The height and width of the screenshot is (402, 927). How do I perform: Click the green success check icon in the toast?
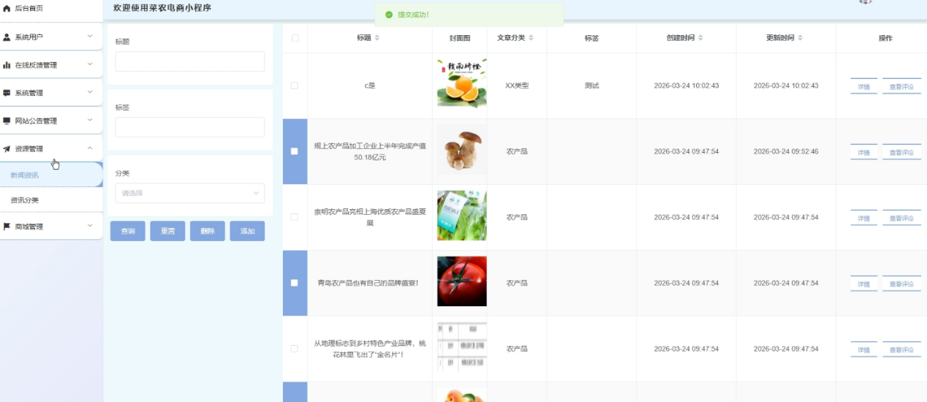[389, 15]
